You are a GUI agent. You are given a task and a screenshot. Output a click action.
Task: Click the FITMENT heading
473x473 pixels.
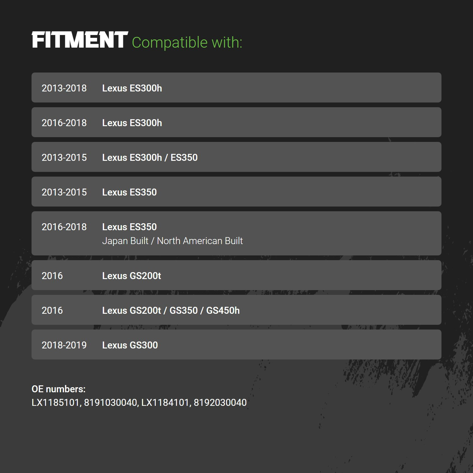point(80,40)
